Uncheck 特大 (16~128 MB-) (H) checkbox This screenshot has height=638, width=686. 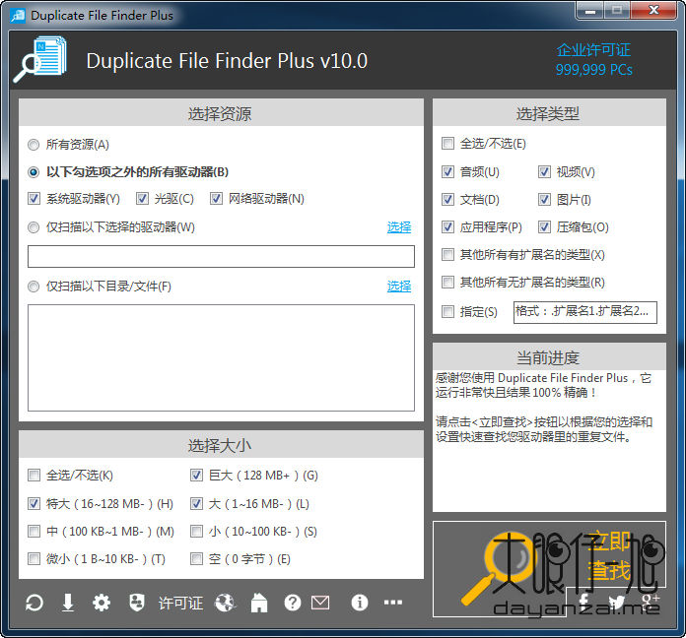[34, 504]
